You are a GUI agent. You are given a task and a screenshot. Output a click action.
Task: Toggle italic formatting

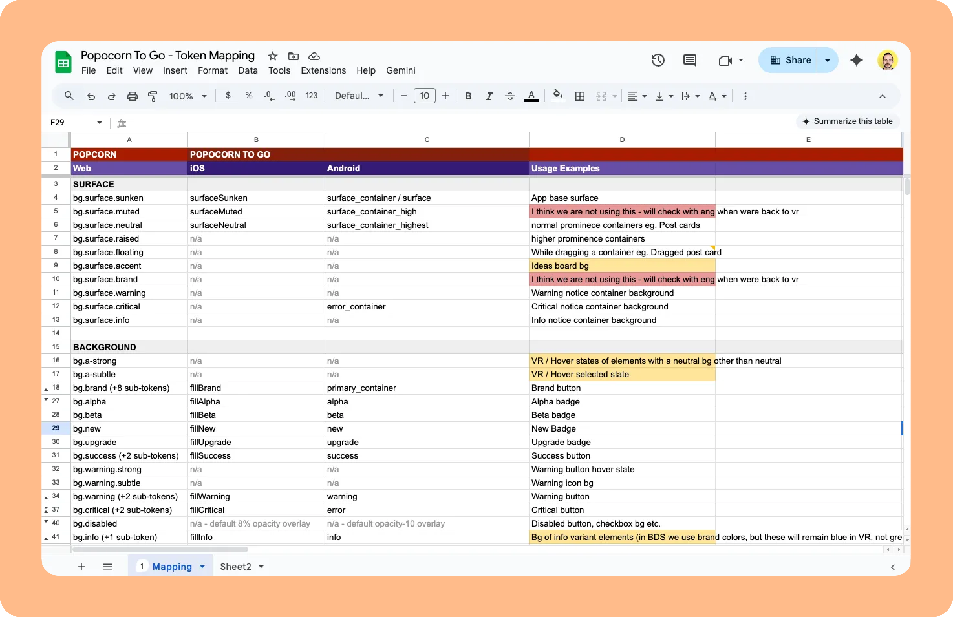[x=489, y=96]
